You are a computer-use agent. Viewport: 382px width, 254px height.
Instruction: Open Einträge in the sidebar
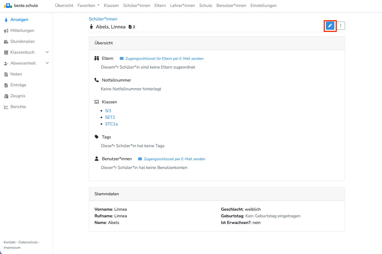(x=18, y=85)
